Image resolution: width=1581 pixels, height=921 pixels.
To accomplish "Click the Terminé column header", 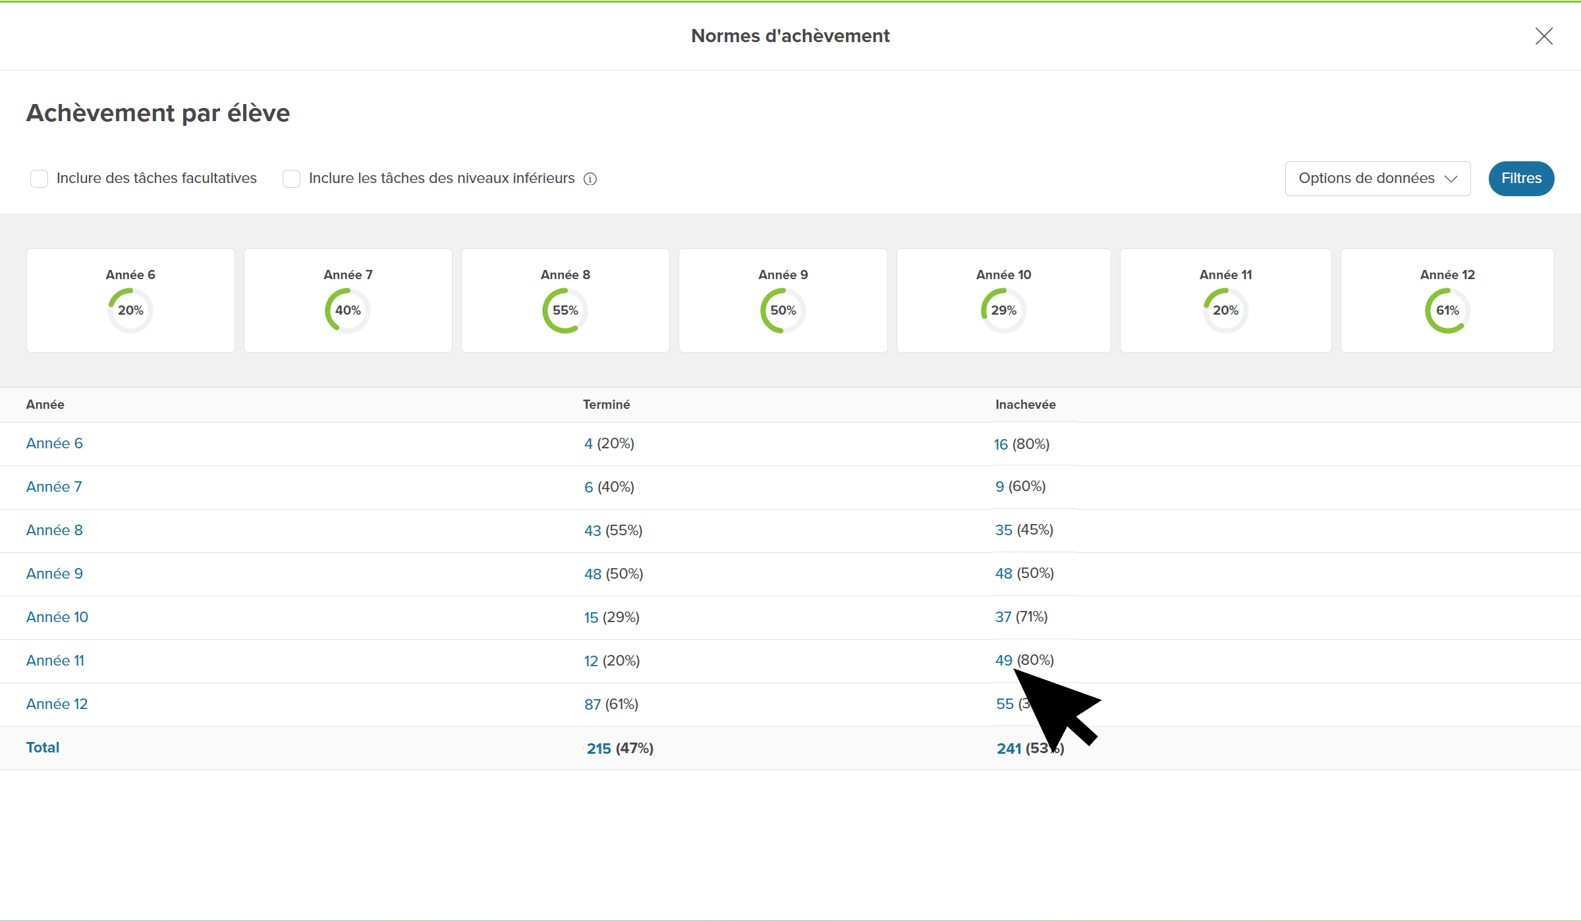I will (x=606, y=405).
